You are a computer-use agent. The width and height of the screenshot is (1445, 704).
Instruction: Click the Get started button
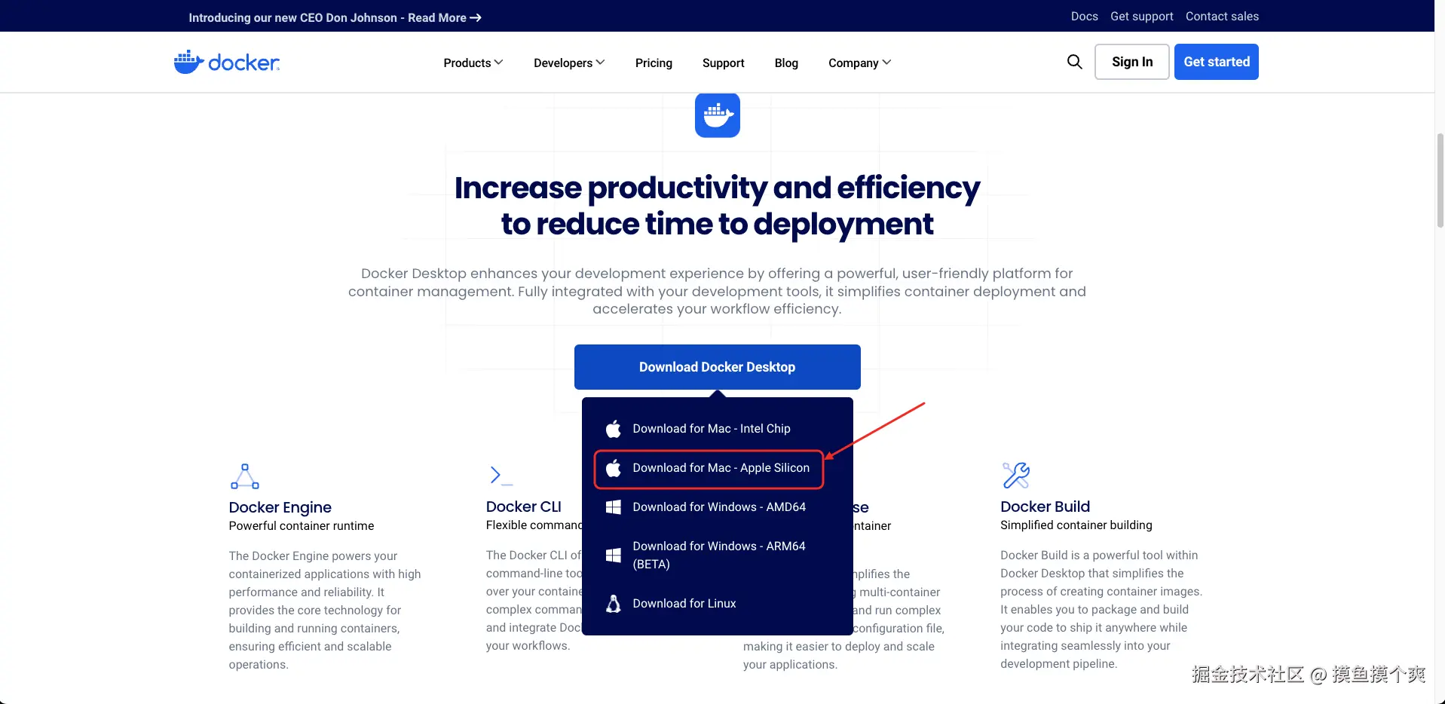[x=1217, y=62]
